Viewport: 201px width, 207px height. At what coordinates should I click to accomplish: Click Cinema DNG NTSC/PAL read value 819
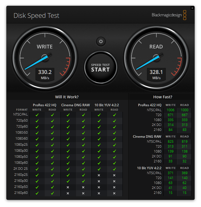tap(185, 142)
